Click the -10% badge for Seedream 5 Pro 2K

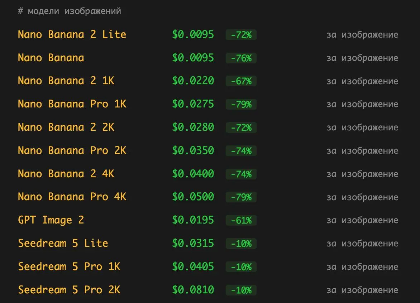tap(241, 290)
